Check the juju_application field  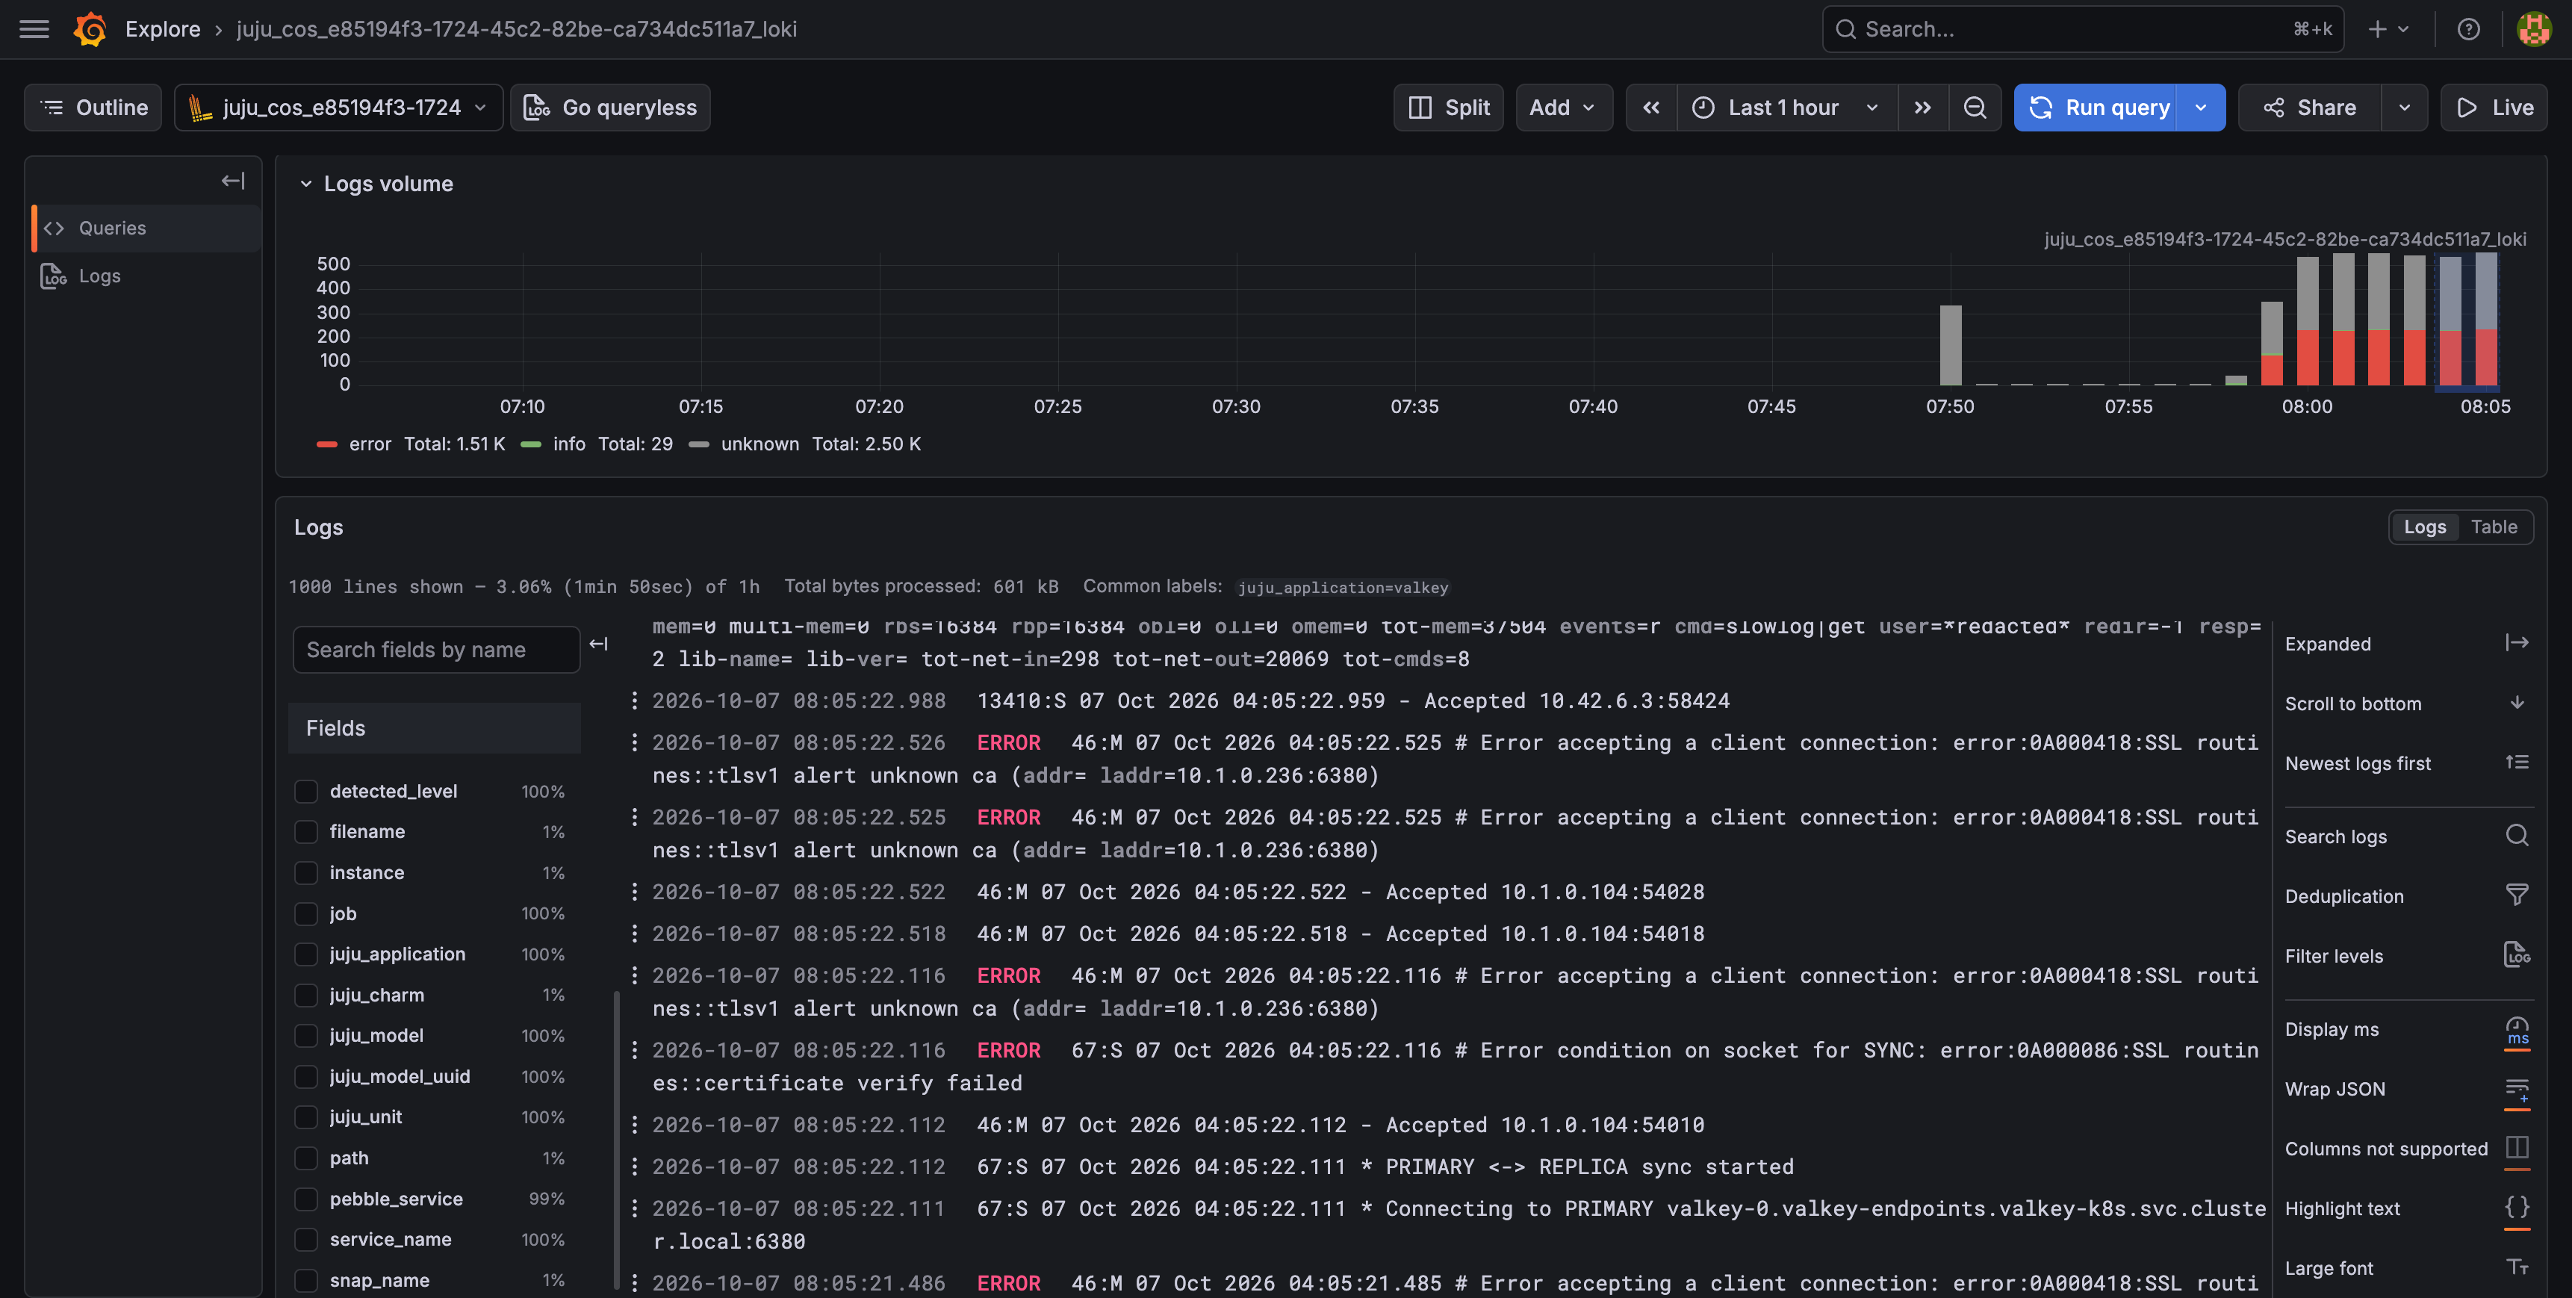click(x=305, y=954)
